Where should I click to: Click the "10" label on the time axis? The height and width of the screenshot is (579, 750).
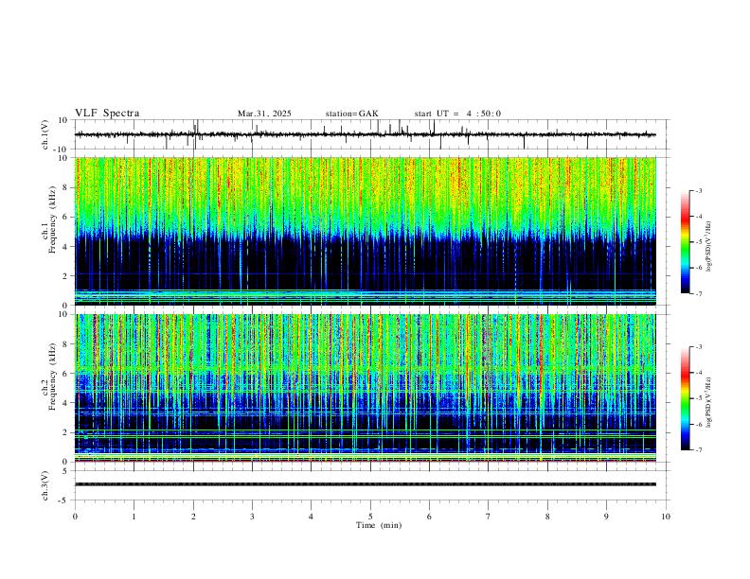[666, 517]
